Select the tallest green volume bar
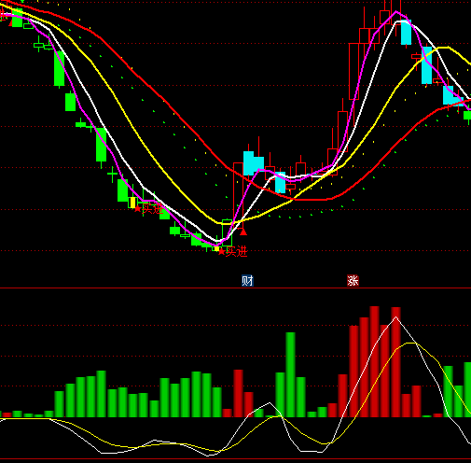Viewport: 471px width, 463px height. tap(290, 374)
